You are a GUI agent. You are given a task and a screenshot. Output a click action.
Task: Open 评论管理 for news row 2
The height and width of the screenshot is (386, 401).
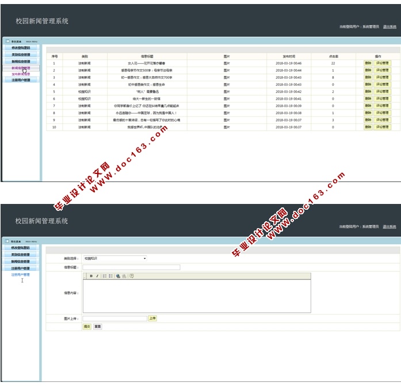[x=383, y=70]
